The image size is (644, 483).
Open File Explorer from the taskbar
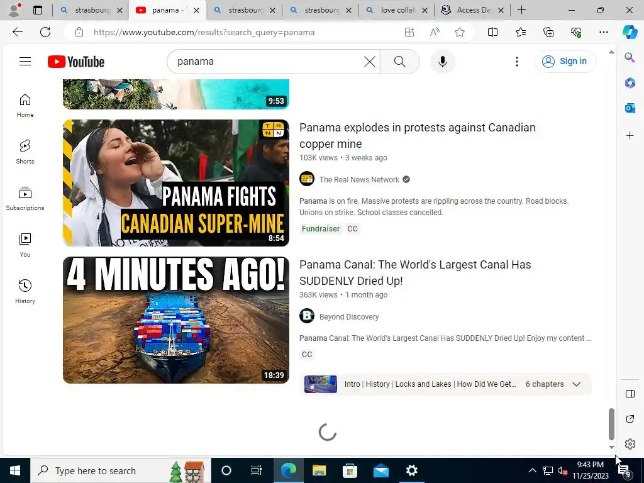(x=319, y=470)
